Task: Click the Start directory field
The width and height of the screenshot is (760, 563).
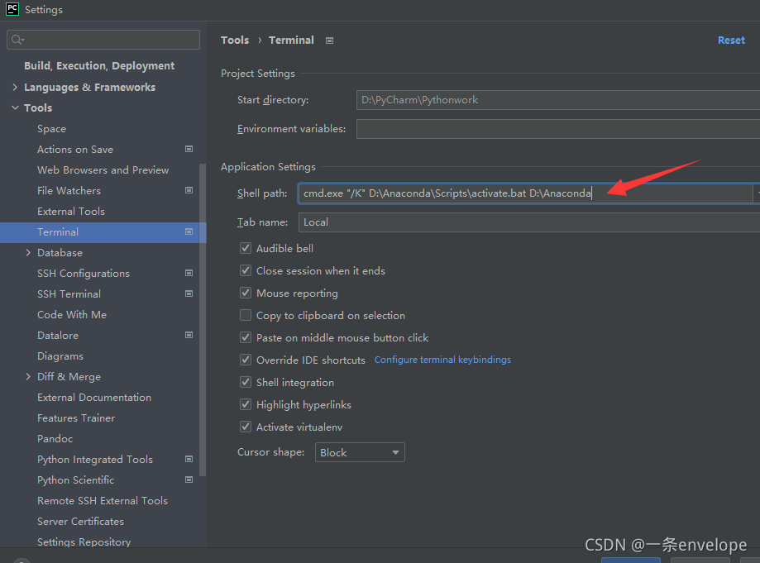Action: coord(558,100)
